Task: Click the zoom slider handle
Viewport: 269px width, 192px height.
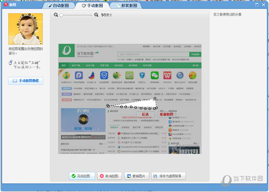Action: (x=61, y=15)
